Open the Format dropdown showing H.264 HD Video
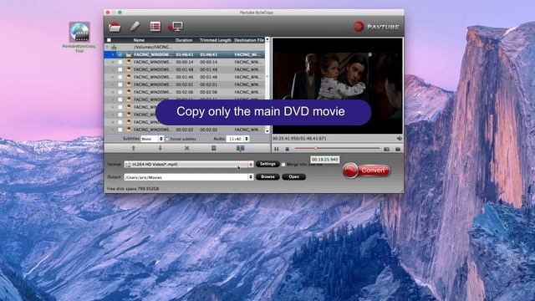The width and height of the screenshot is (535, 301). 189,165
